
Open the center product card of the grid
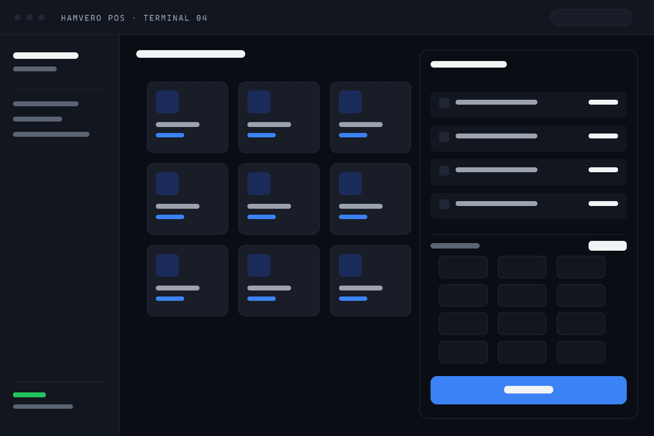tap(279, 199)
